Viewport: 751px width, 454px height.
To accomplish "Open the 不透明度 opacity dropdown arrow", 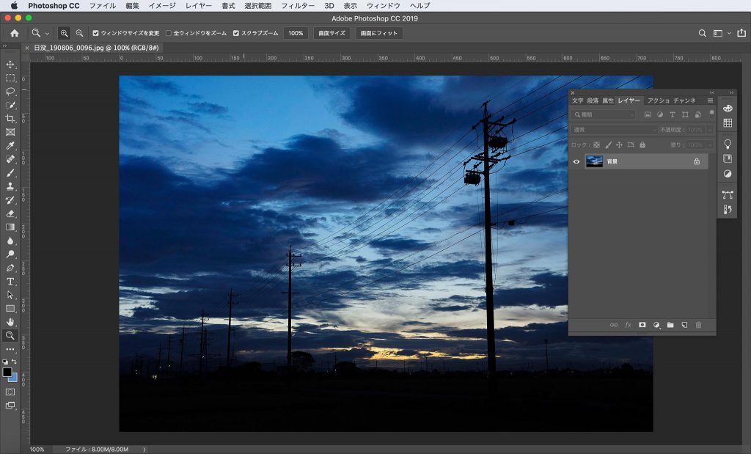I will (710, 130).
